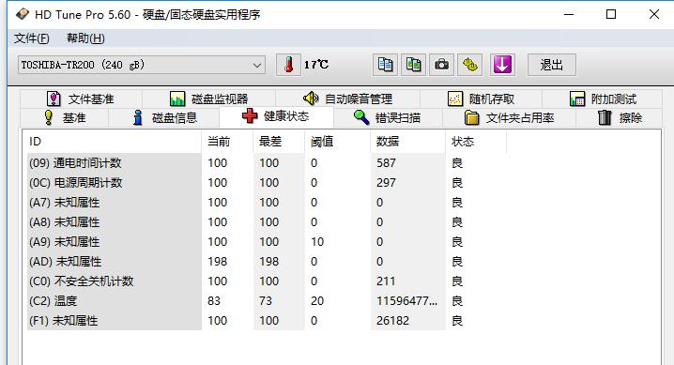Maximize the HD Tune Pro window
674x365 pixels.
(611, 15)
